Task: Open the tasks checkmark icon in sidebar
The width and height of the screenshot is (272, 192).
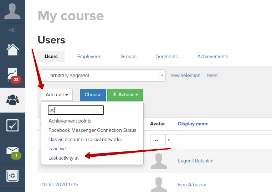Action: (12, 125)
